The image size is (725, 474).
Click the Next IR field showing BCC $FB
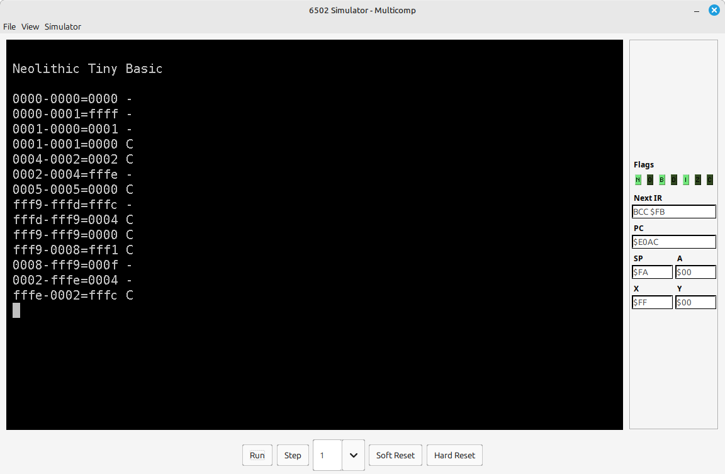tap(673, 212)
